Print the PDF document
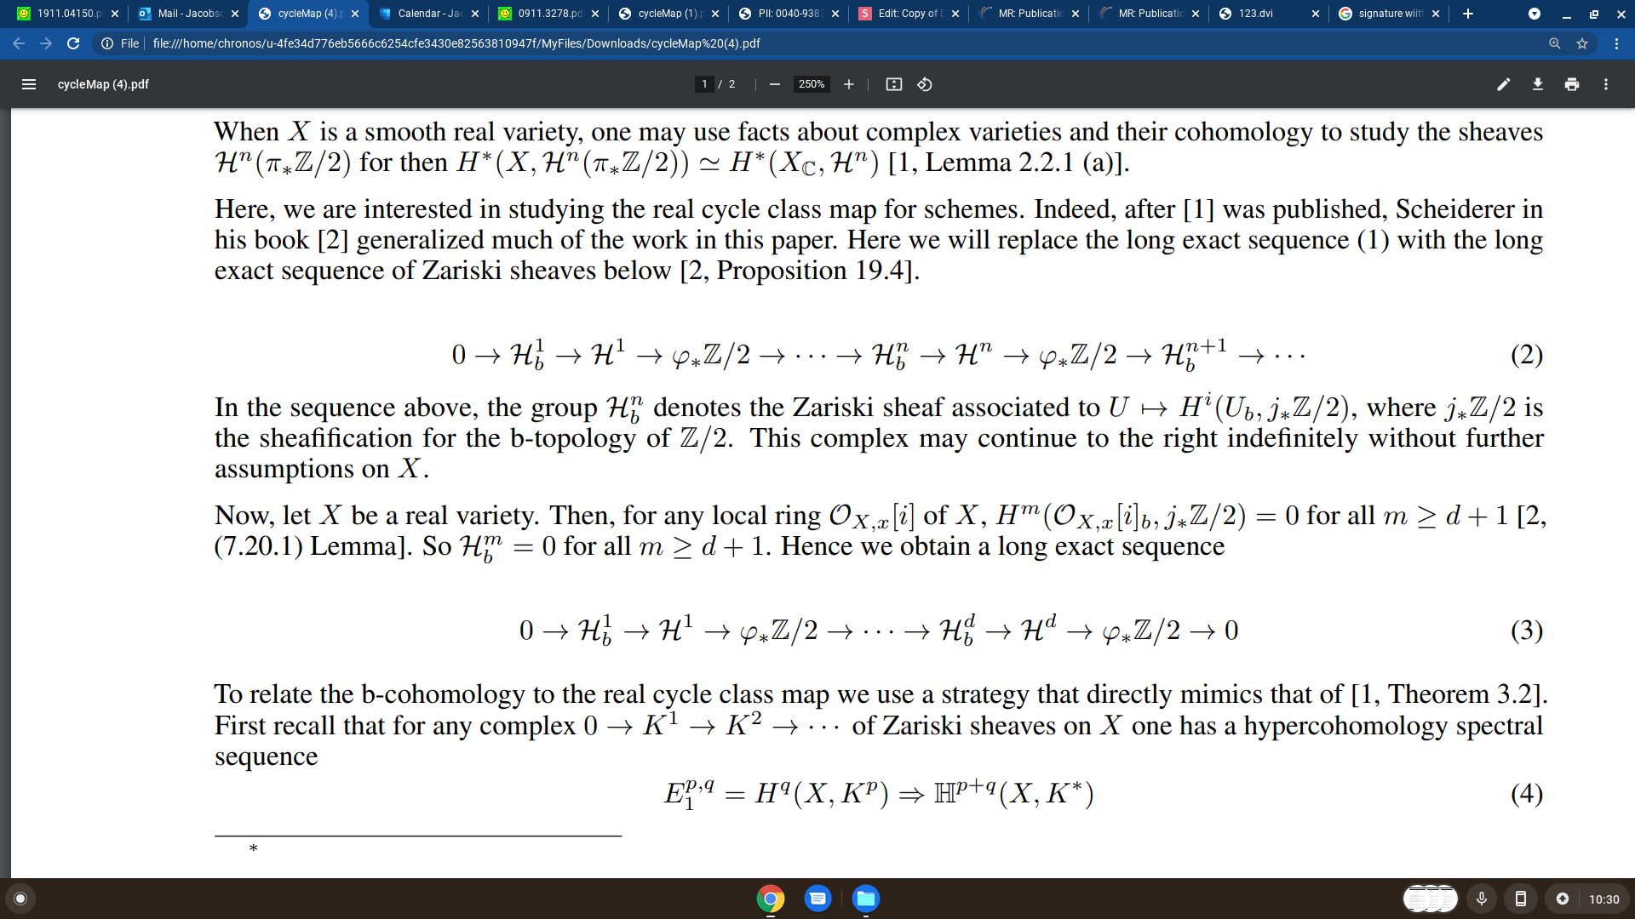This screenshot has width=1635, height=919. point(1571,84)
